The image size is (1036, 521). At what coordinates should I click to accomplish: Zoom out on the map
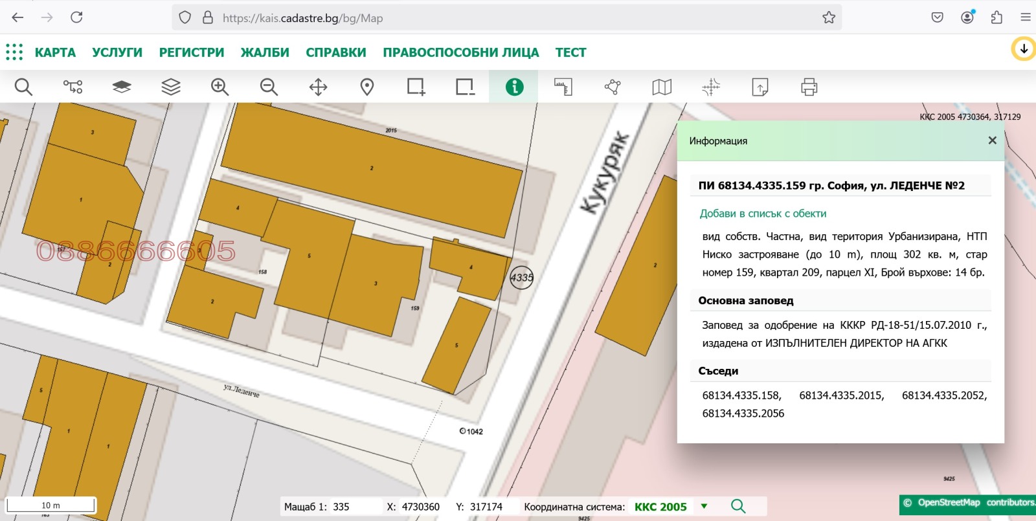pyautogui.click(x=269, y=87)
